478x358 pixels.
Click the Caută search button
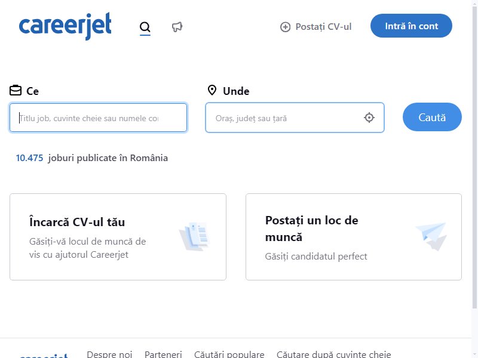(x=432, y=117)
